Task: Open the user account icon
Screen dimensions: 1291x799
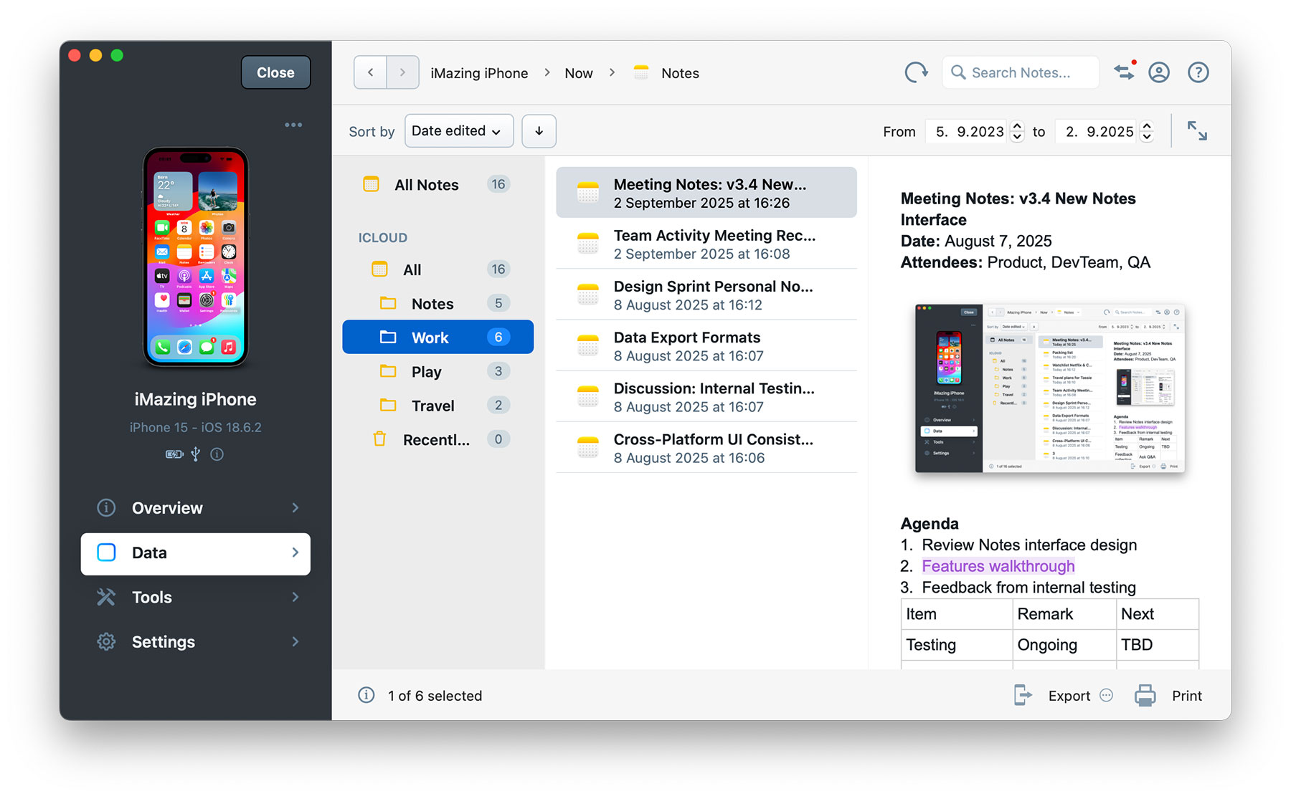Action: point(1159,72)
